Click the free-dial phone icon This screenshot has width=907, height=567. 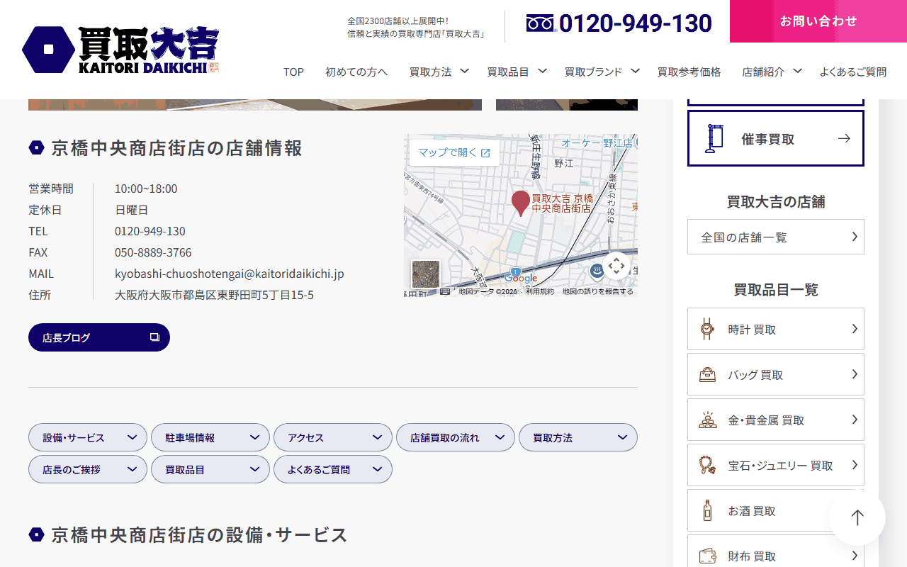540,23
